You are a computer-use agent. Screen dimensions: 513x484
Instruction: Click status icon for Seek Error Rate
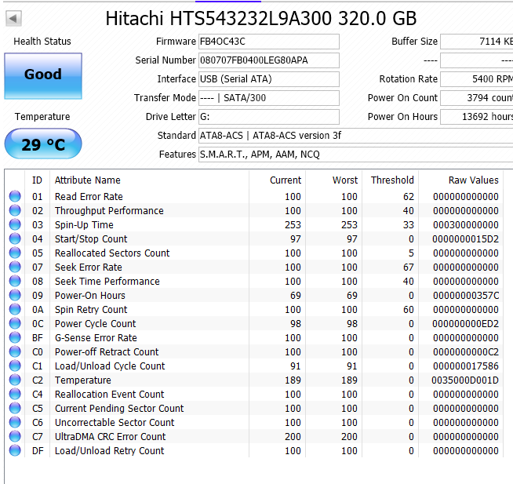(15, 267)
